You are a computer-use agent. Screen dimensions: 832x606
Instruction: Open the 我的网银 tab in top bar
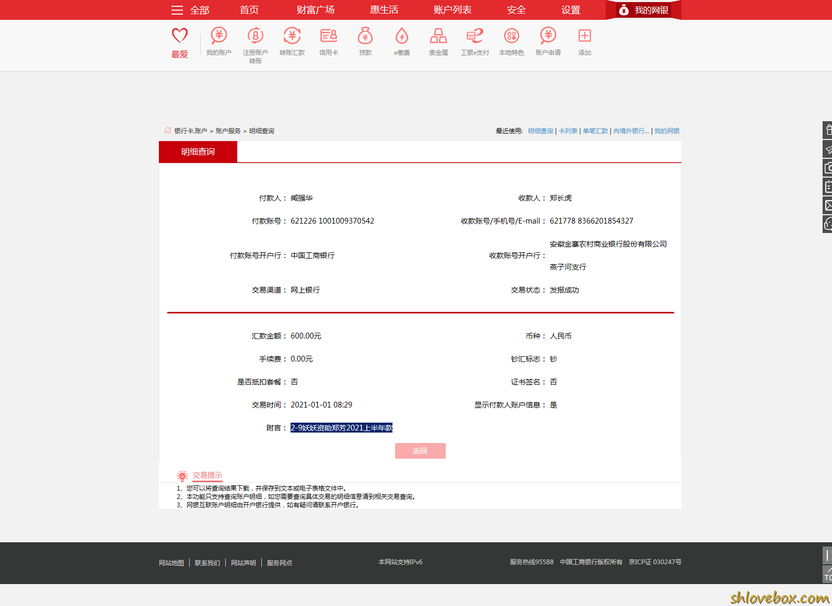[x=643, y=10]
